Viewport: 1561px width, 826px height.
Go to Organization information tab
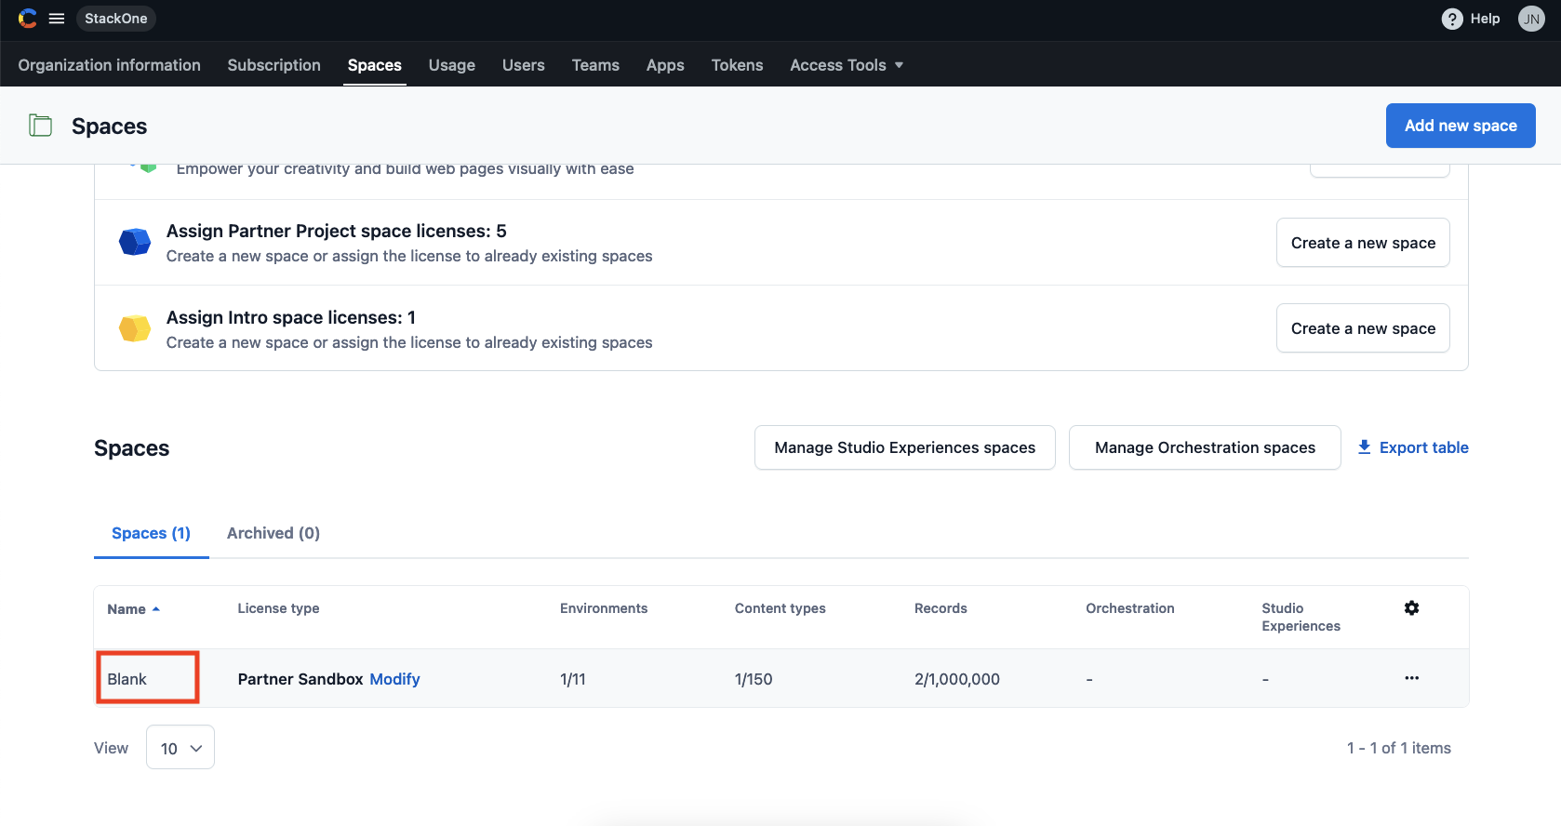click(110, 65)
